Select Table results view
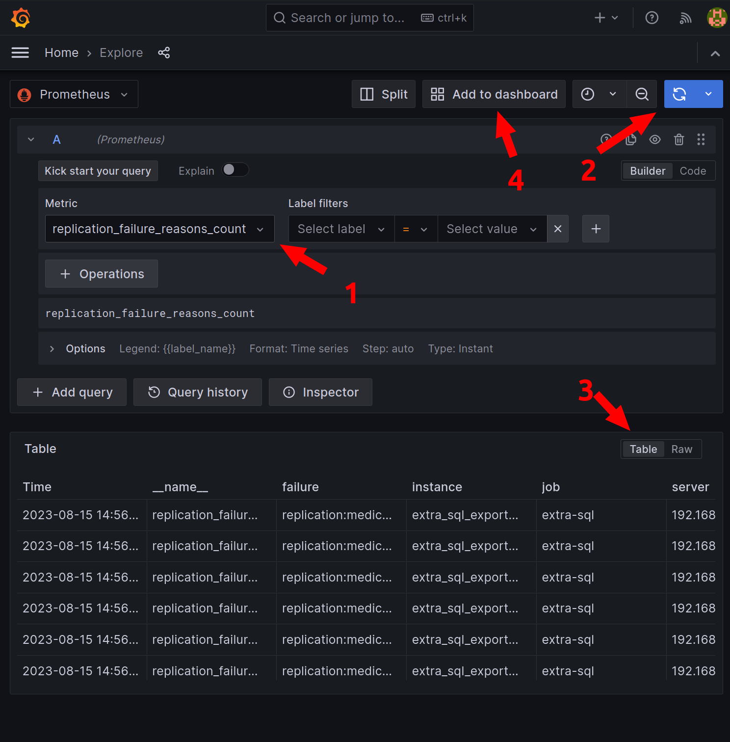 pos(643,449)
